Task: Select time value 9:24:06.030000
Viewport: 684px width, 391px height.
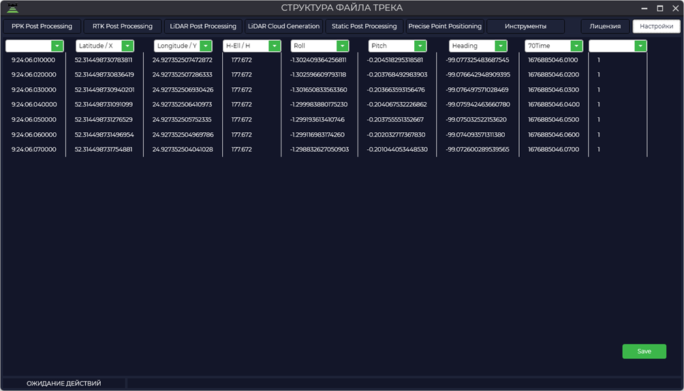Action: pos(33,90)
